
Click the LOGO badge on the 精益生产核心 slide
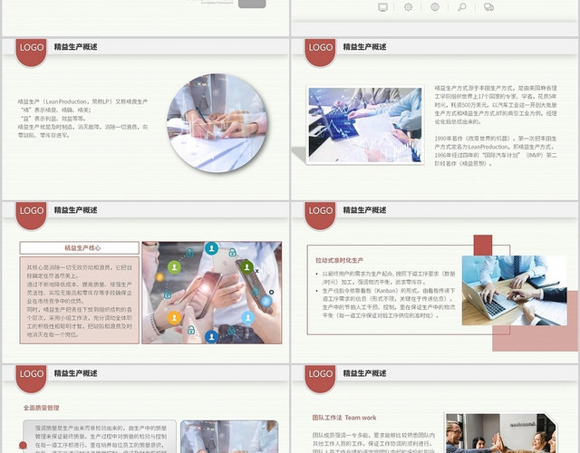click(x=32, y=216)
